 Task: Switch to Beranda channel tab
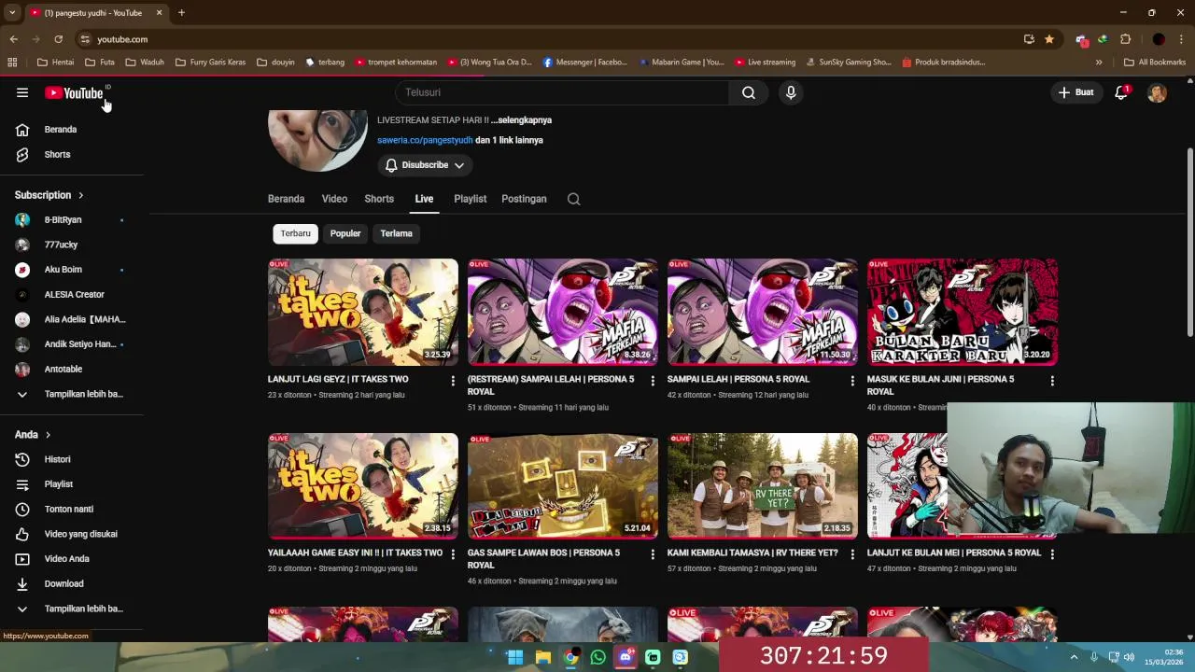pyautogui.click(x=286, y=199)
